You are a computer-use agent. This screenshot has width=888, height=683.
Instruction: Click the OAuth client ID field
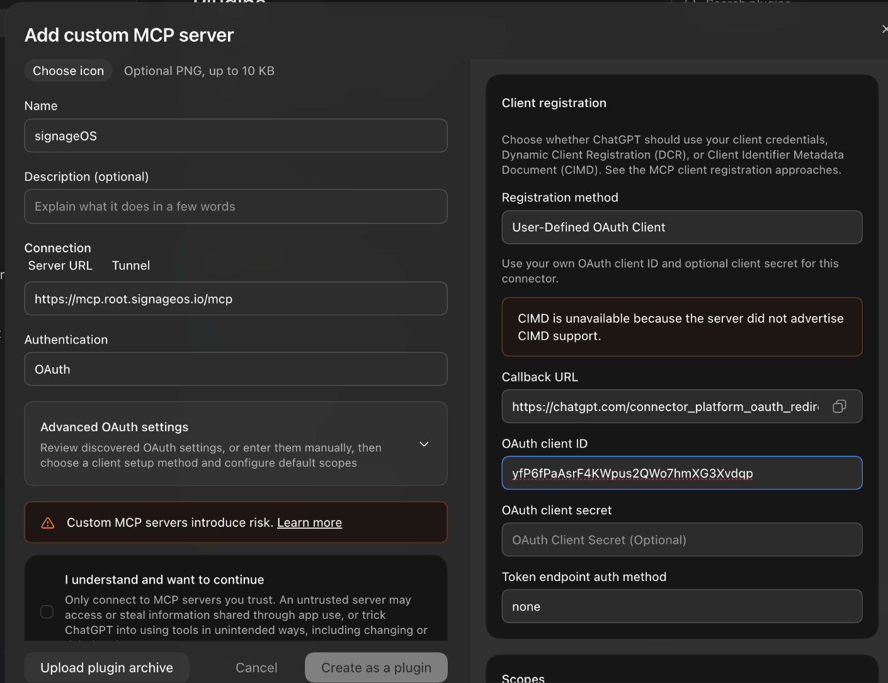pyautogui.click(x=682, y=473)
